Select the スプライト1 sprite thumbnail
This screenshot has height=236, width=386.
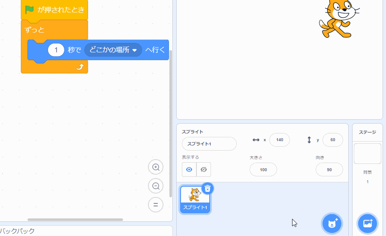pos(195,199)
